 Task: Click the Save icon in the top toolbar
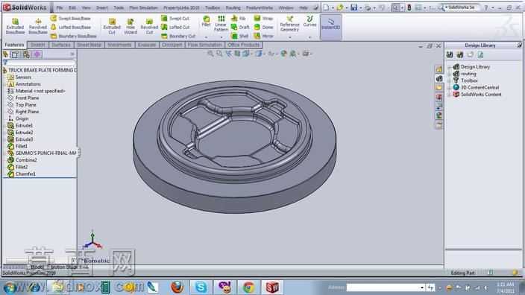(353, 7)
